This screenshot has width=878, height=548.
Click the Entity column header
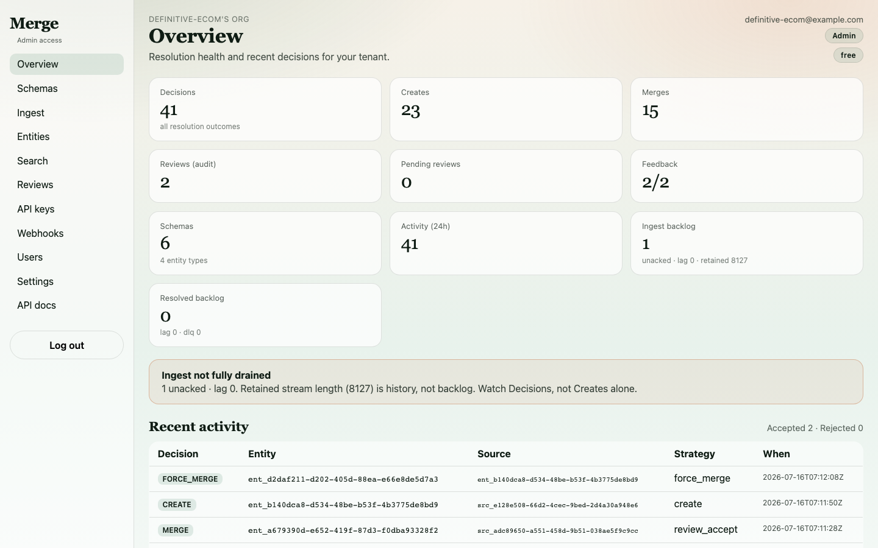coord(262,454)
